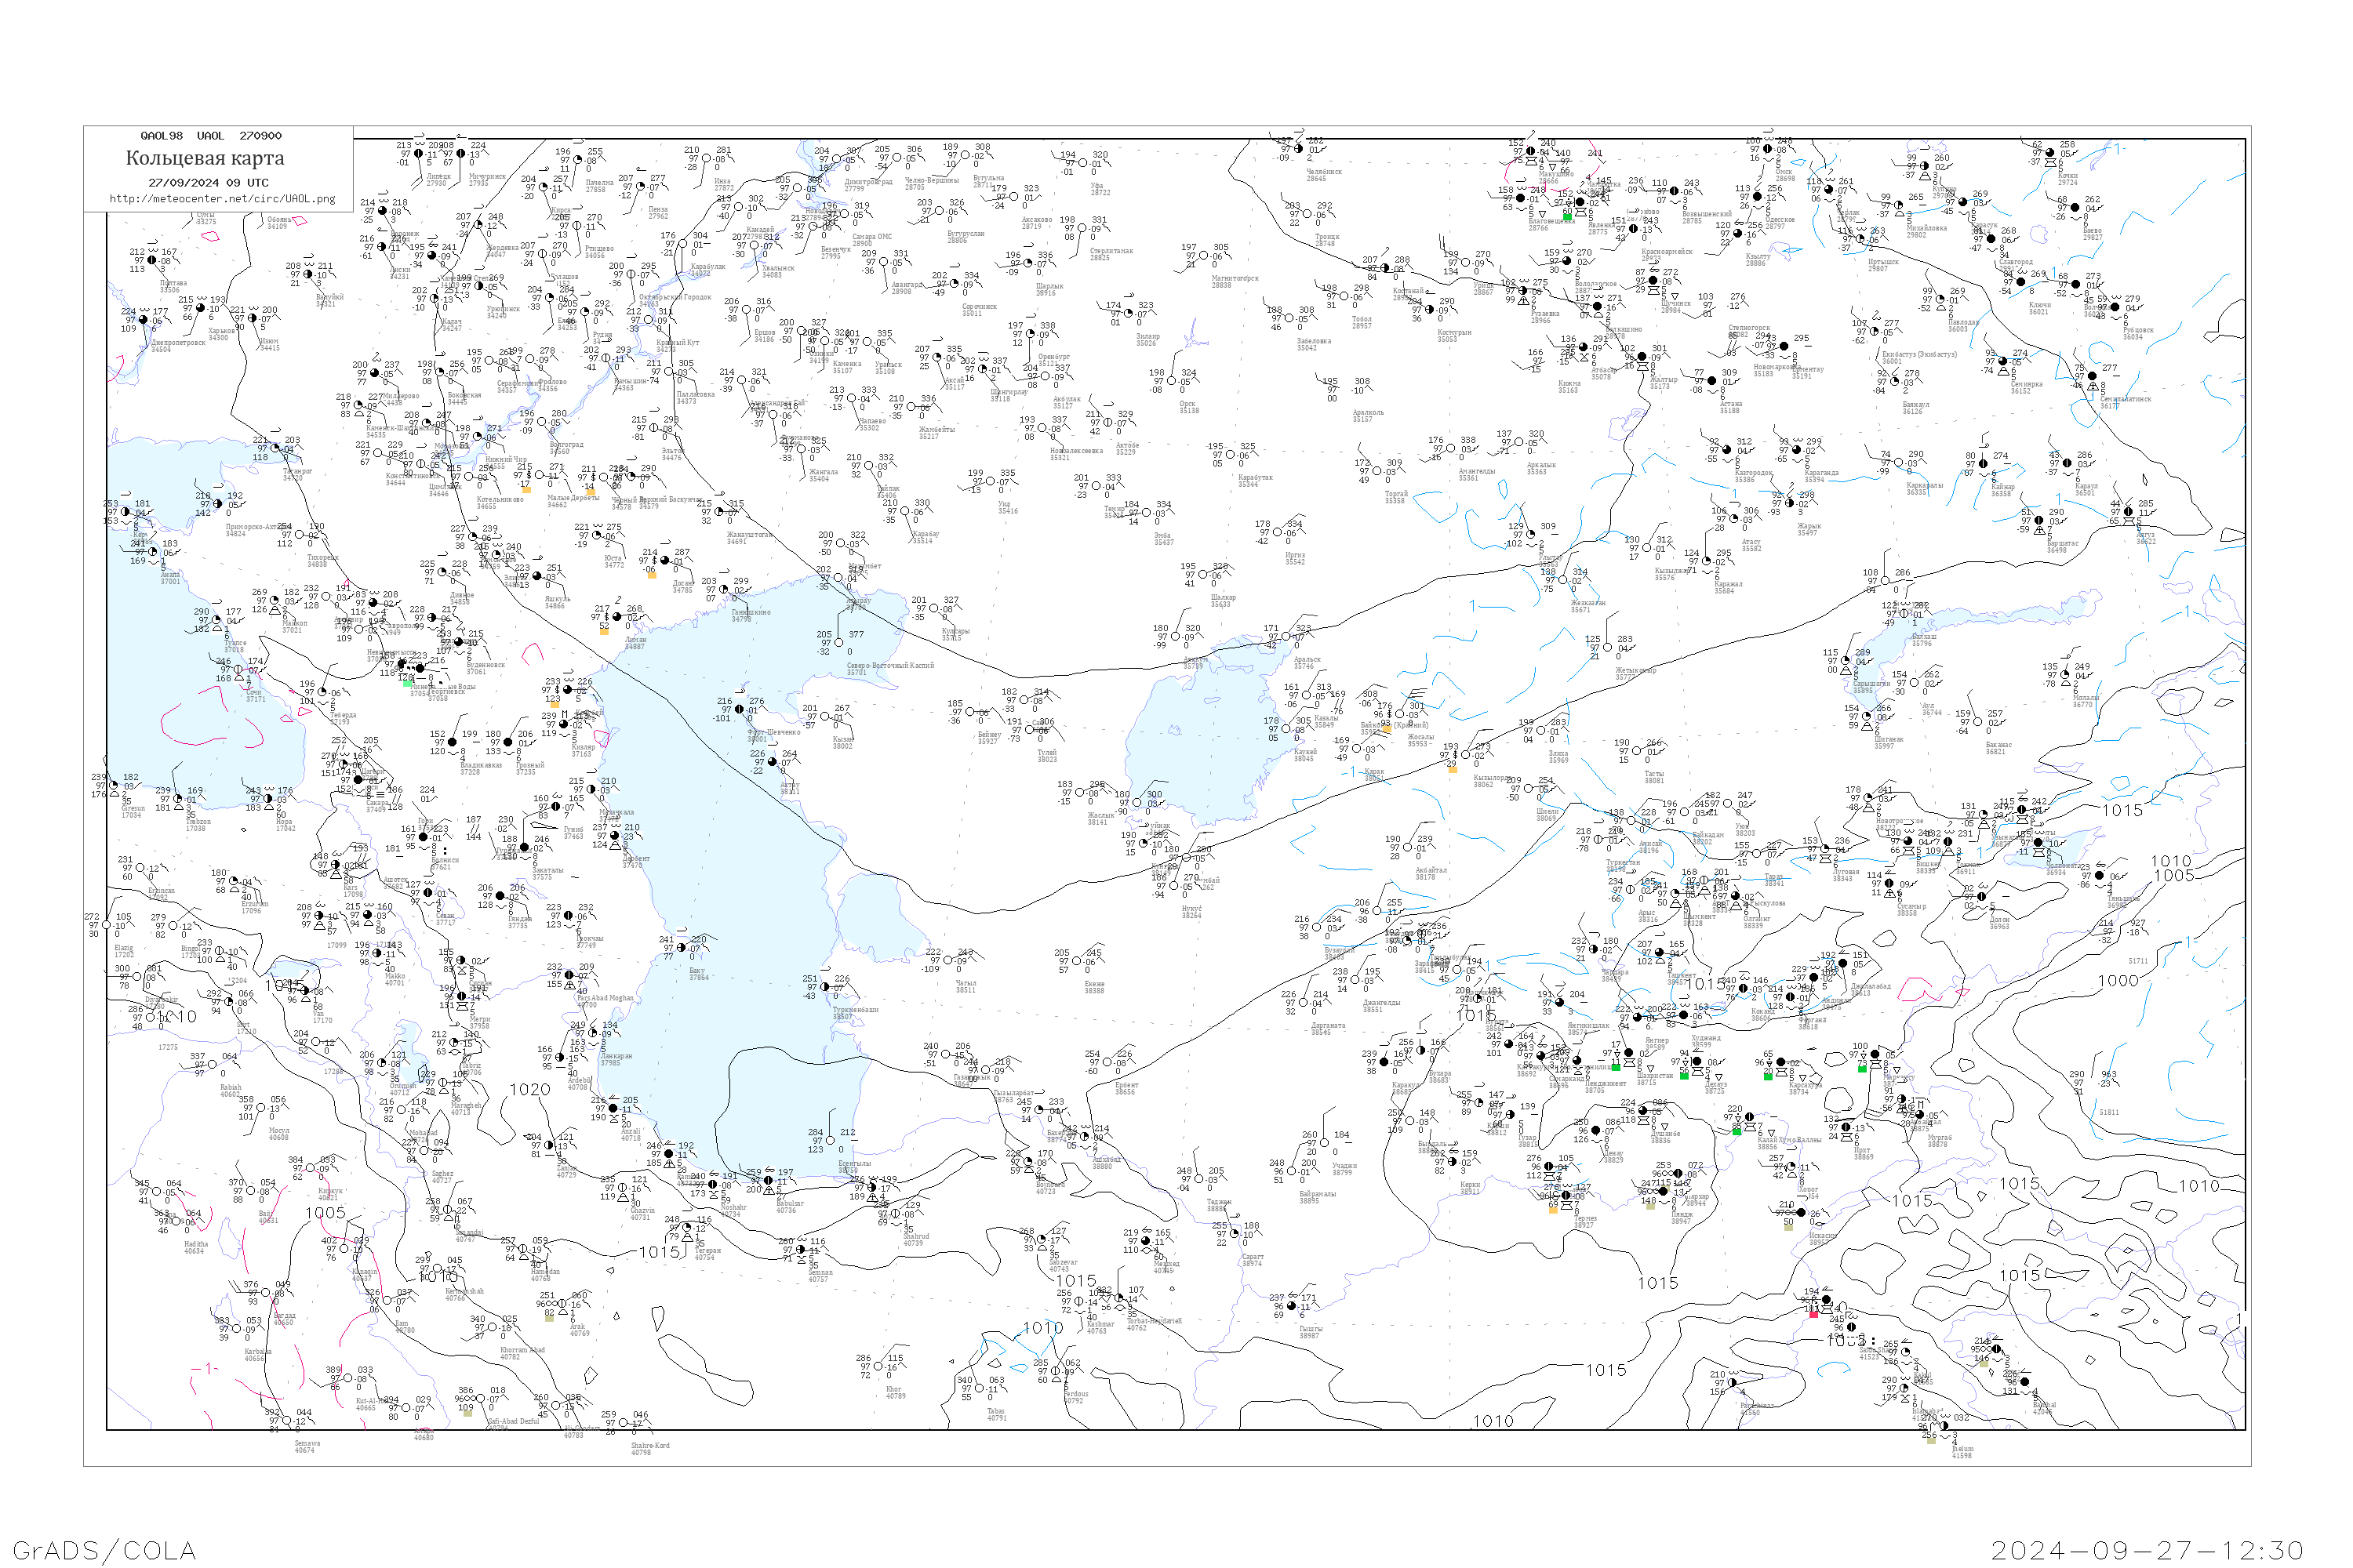The image size is (2353, 1568).
Task: Click the GrADS/COLA label at bottom left
Action: pyautogui.click(x=104, y=1550)
